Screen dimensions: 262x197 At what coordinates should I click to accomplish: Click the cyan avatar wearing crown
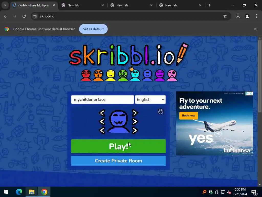pyautogui.click(x=135, y=74)
